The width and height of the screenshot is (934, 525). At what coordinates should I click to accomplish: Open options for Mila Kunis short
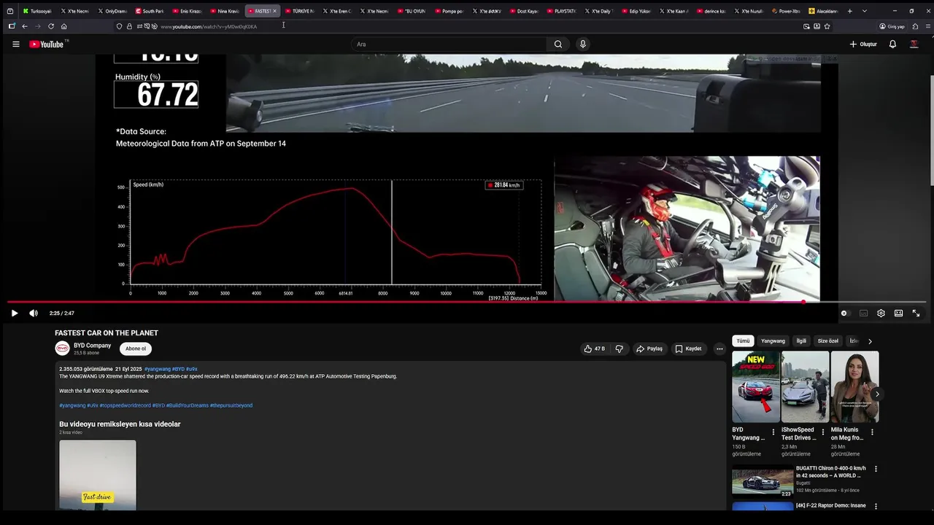(872, 432)
